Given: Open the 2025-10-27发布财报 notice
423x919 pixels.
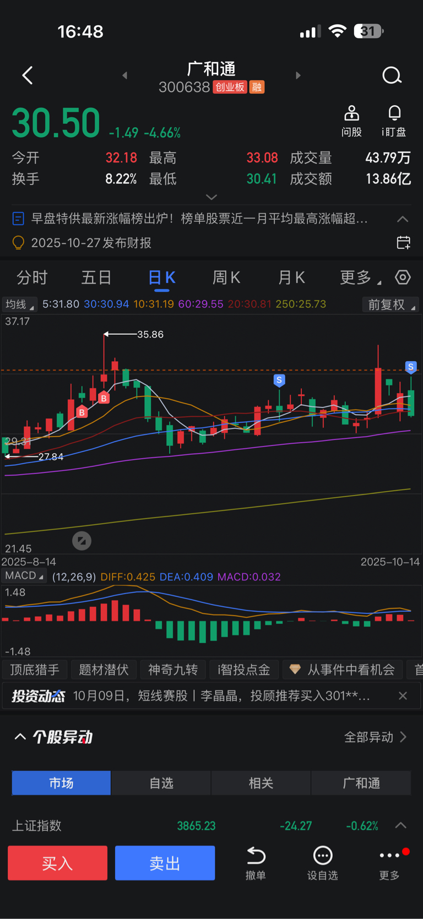Looking at the screenshot, I should (91, 243).
